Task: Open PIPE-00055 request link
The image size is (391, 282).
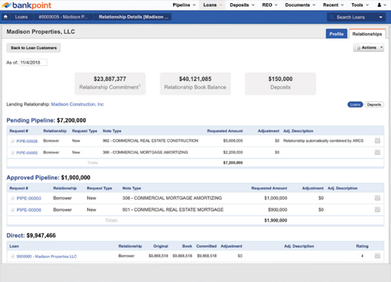Action: coord(27,152)
